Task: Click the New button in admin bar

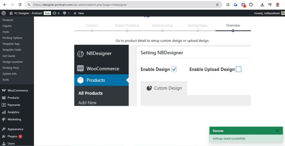Action: click(x=79, y=13)
